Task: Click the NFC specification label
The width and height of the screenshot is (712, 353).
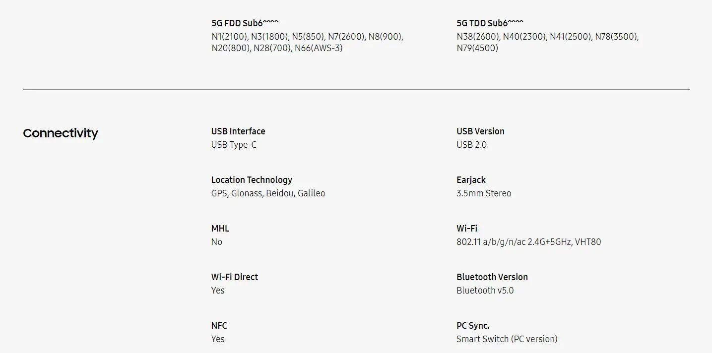Action: (x=219, y=326)
